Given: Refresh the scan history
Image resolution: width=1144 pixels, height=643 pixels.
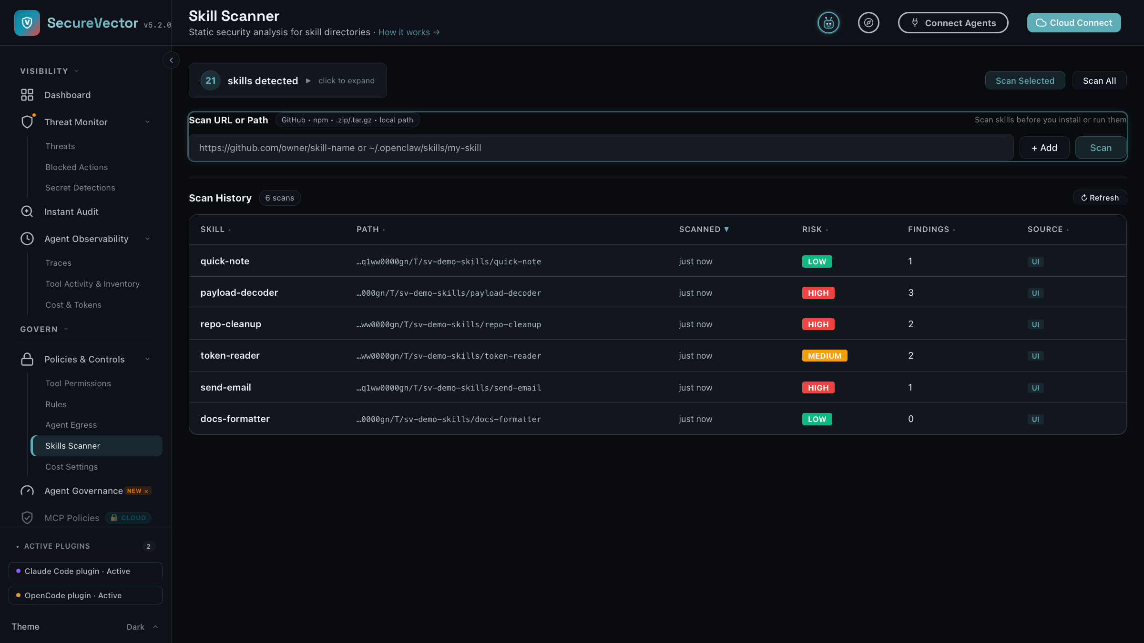Looking at the screenshot, I should 1100,198.
